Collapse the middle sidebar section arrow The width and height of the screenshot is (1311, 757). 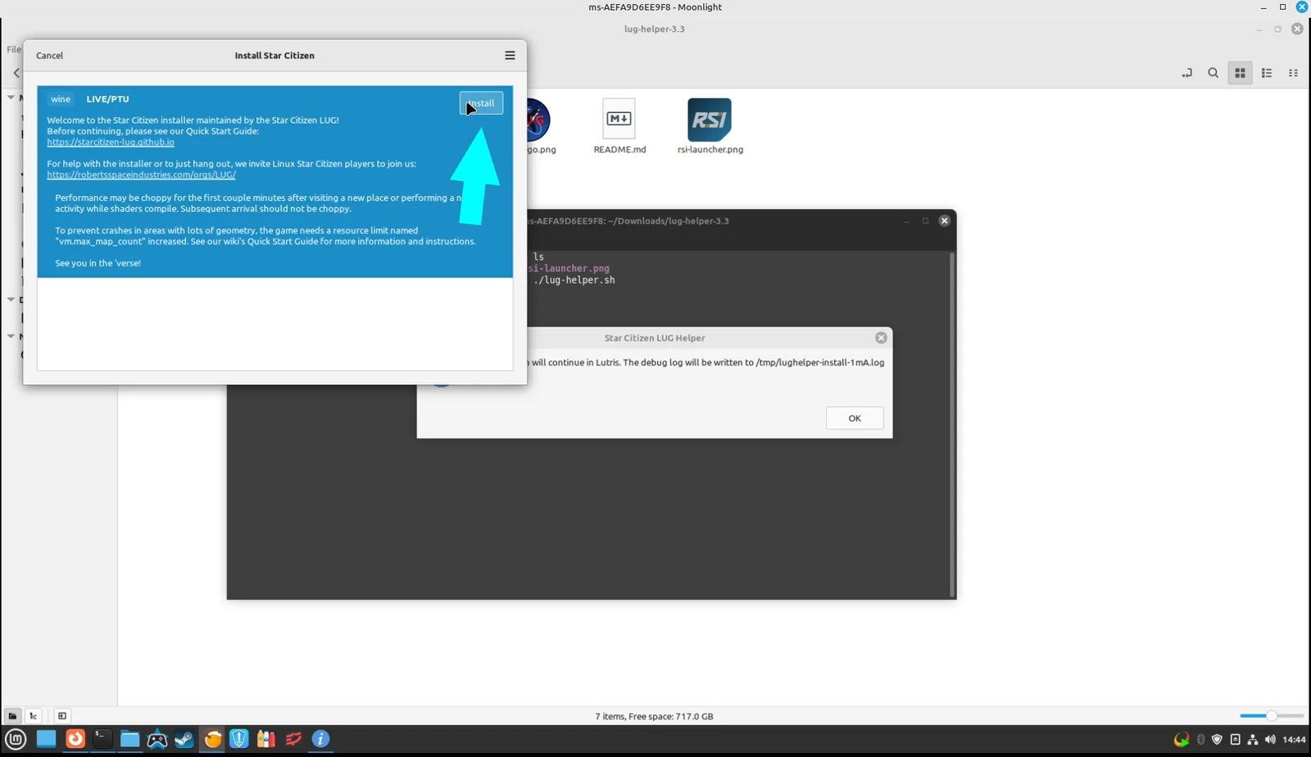pyautogui.click(x=11, y=300)
